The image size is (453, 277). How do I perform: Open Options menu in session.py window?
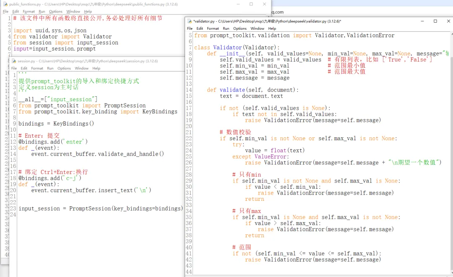[x=64, y=68]
